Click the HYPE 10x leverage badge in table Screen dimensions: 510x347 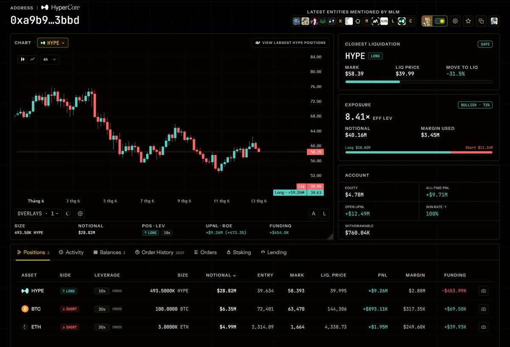(102, 291)
